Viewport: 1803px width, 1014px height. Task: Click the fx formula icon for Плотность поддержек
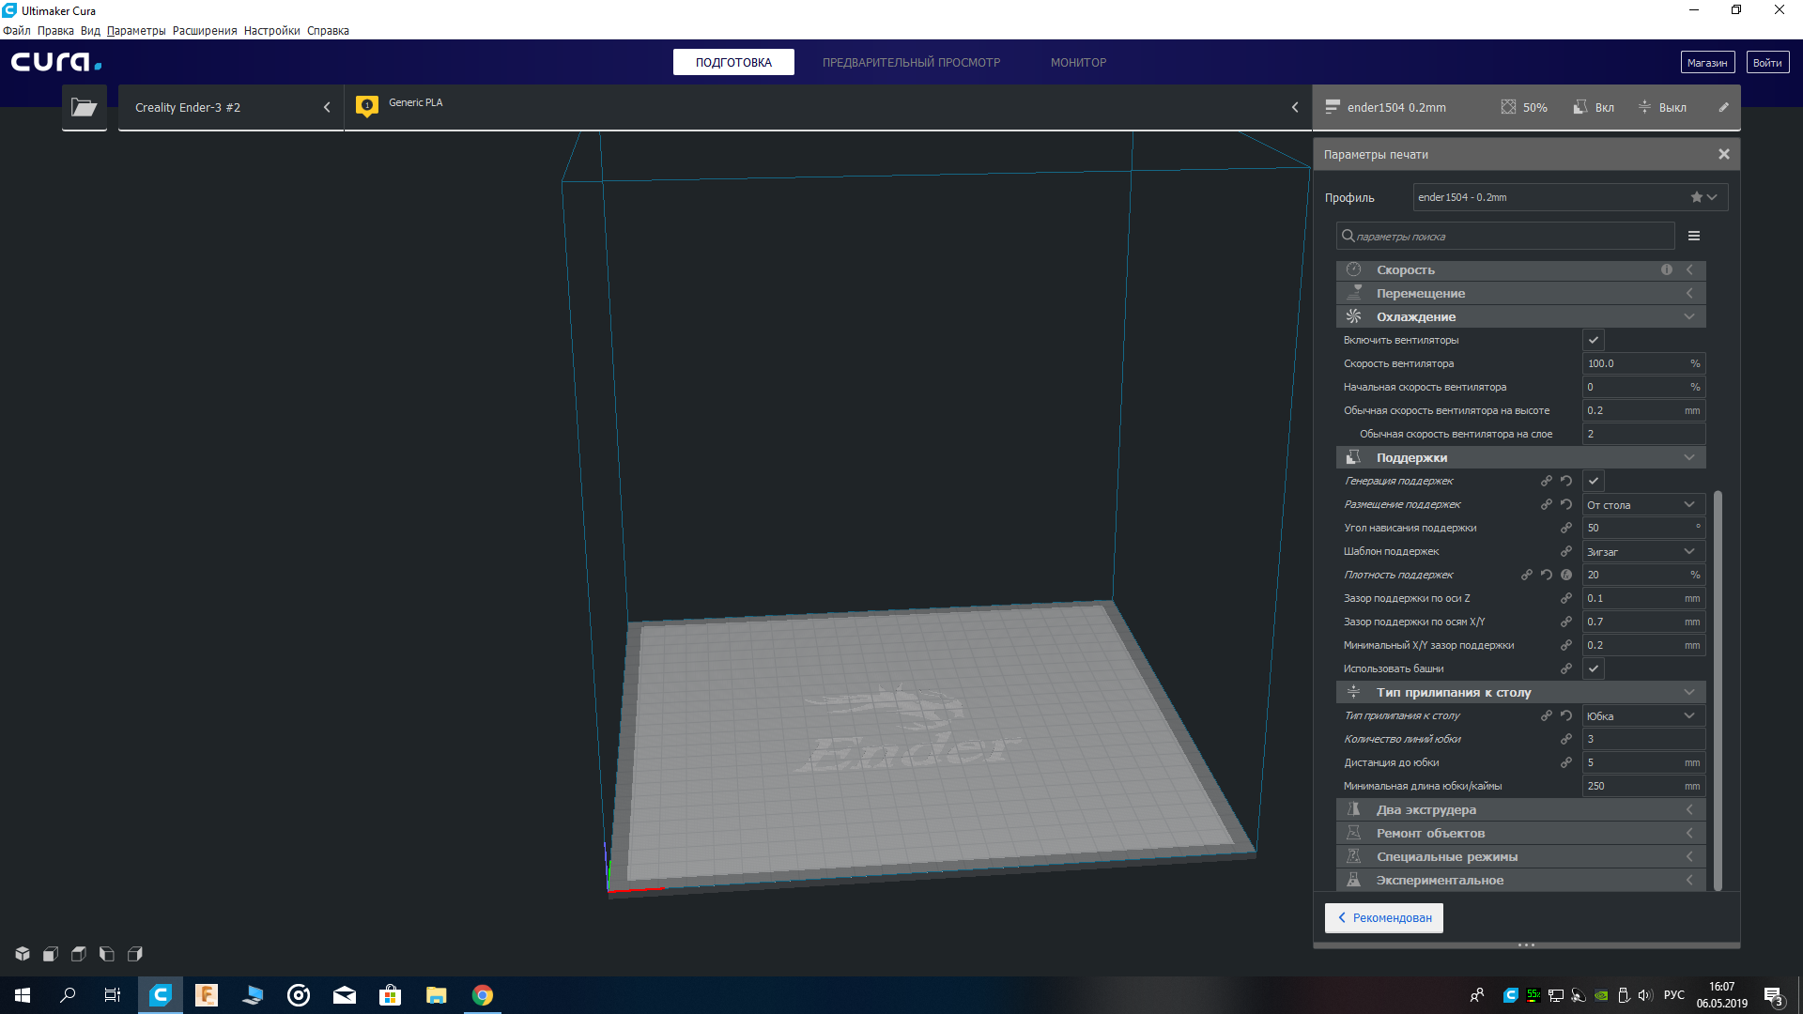click(x=1566, y=575)
